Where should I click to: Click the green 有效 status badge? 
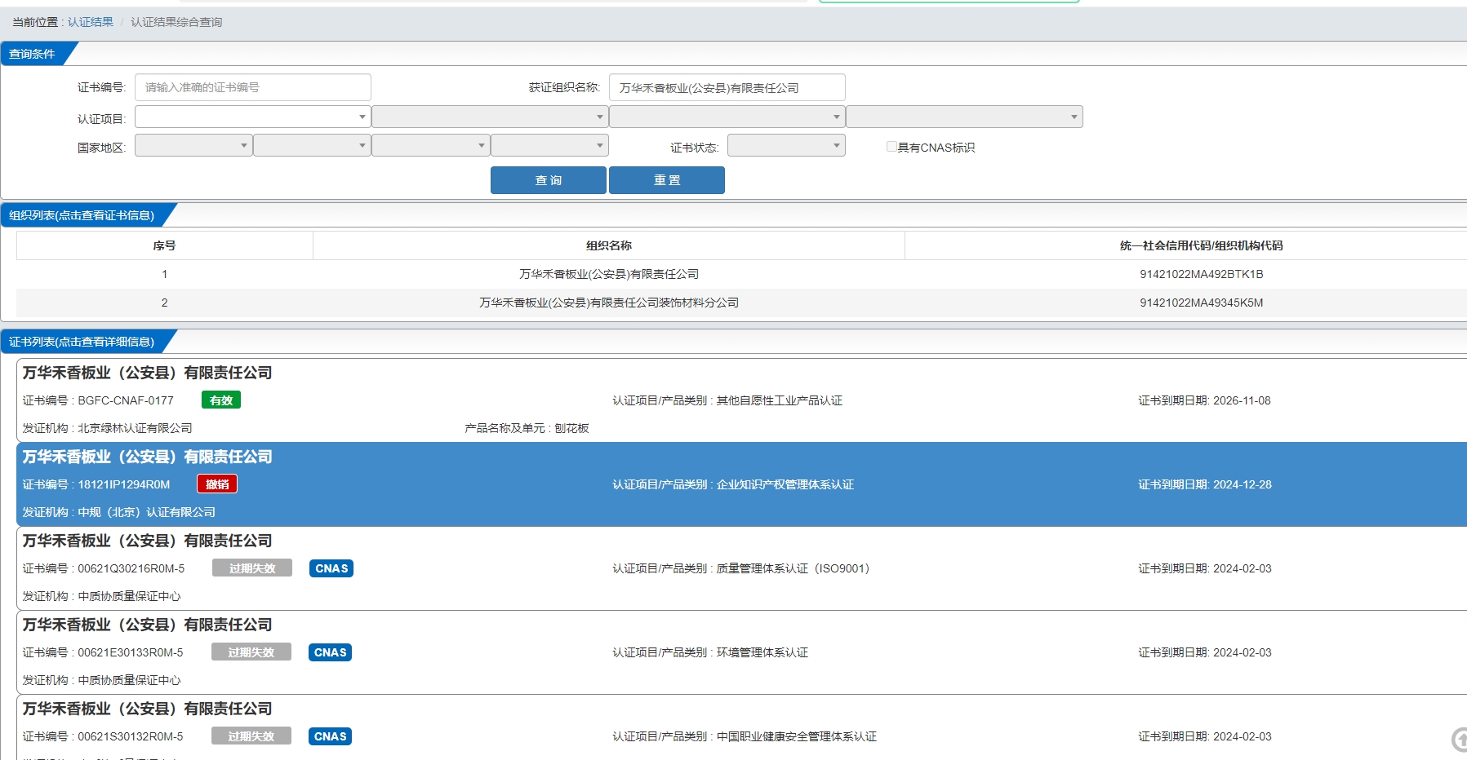coord(221,400)
